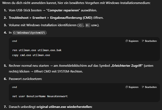Click Bearbeiten label above the ren utilman command

click(151, 41)
